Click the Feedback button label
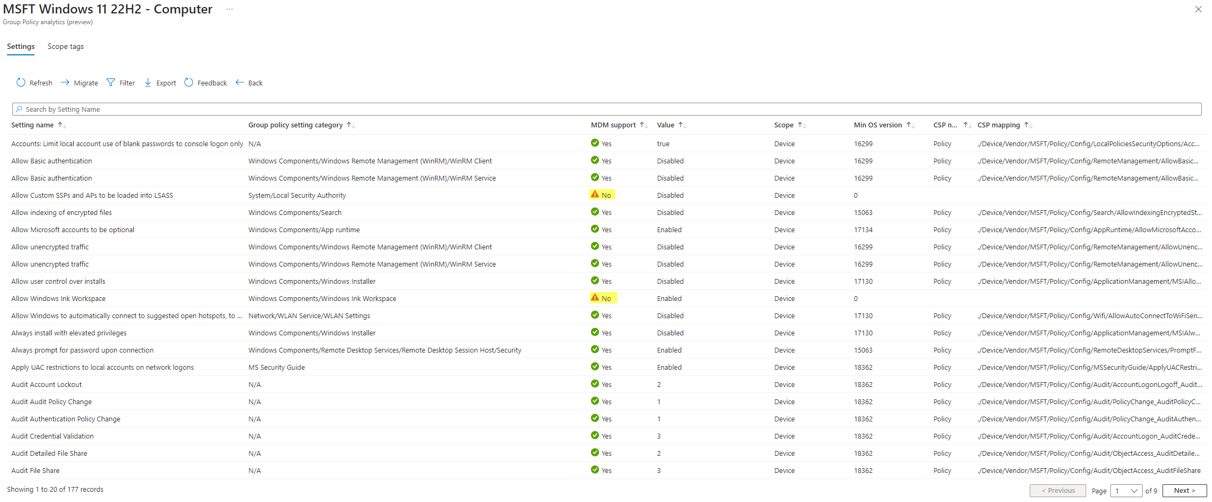 212,83
